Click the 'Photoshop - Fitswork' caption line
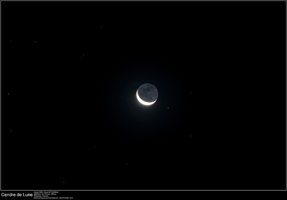287x200 pixels. pyautogui.click(x=41, y=196)
